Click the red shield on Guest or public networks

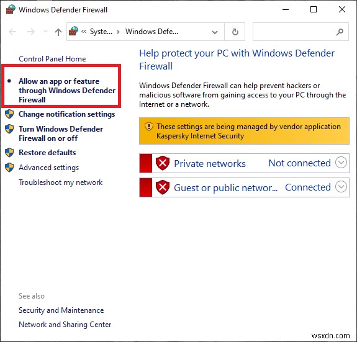(x=163, y=187)
